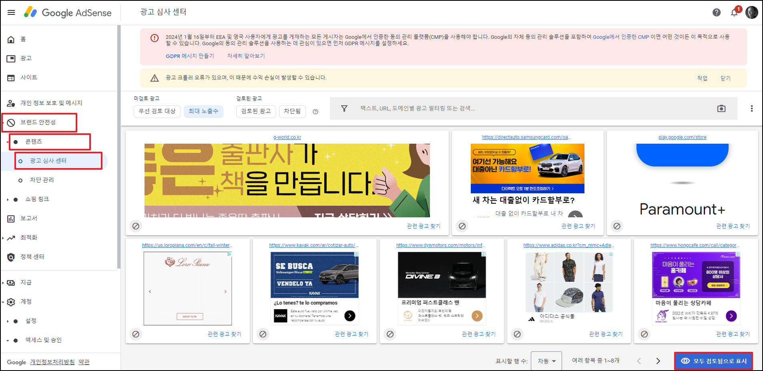Screen dimensions: 763x371
Task: Select the 최대 노출수 filter chip
Action: point(203,111)
